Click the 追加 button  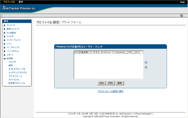point(101,83)
